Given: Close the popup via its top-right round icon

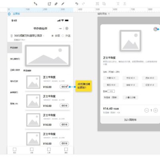Looking at the screenshot, I should pos(155,29).
